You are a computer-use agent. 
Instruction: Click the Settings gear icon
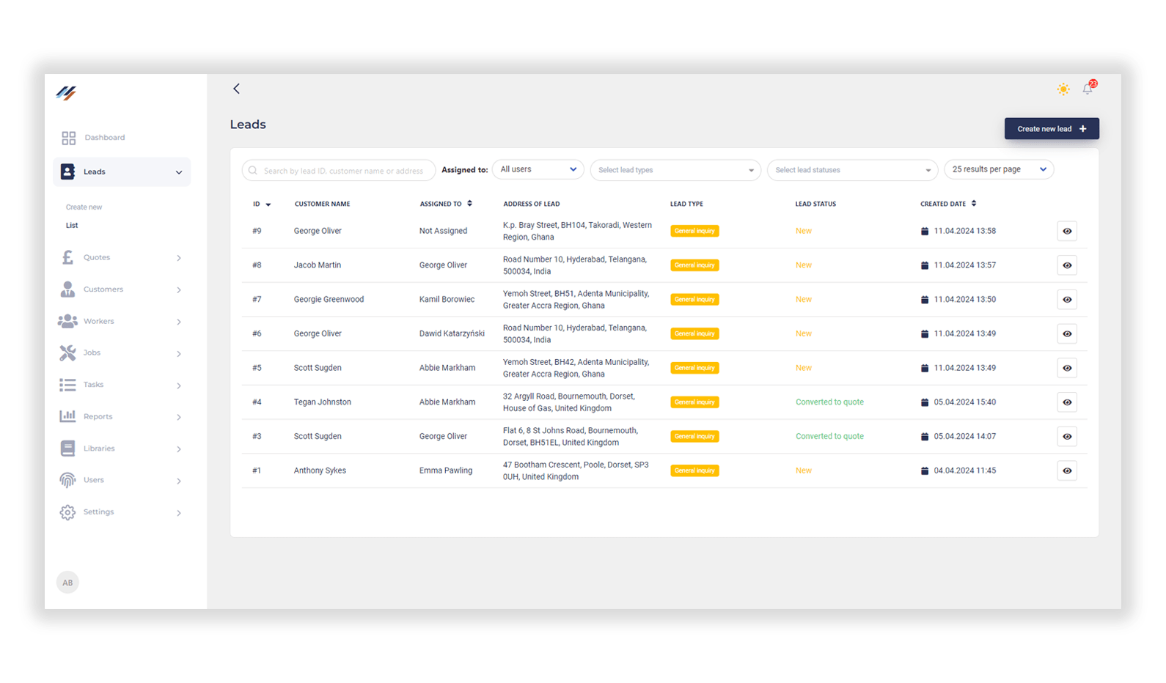point(67,512)
